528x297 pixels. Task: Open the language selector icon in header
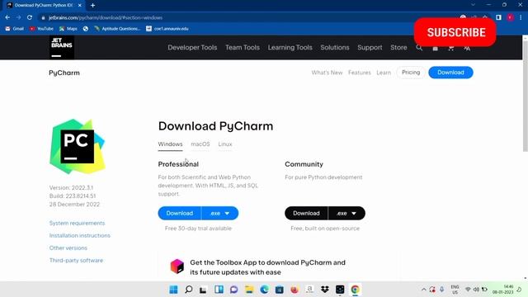(467, 48)
